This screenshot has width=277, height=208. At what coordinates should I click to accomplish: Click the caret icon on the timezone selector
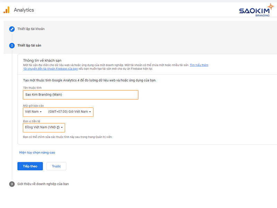(x=90, y=112)
